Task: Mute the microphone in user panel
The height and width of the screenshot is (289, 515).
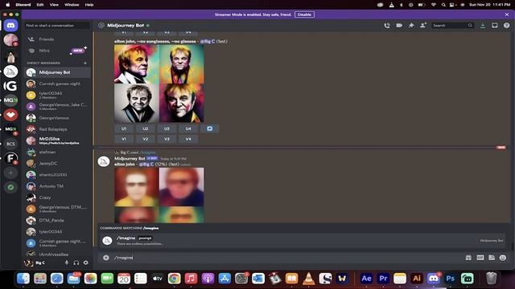Action: [67, 263]
